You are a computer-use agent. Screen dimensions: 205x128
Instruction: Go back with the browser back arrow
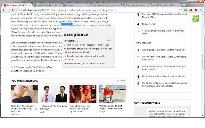[4, 10]
